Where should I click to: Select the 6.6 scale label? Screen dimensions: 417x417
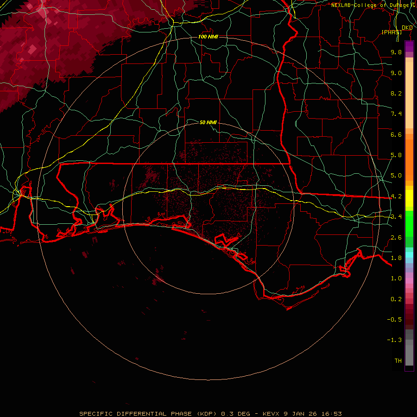click(396, 134)
